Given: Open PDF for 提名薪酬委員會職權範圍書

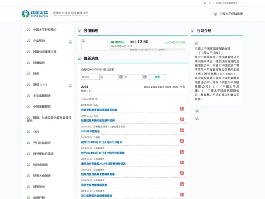Looking at the screenshot, I should click(182, 195).
